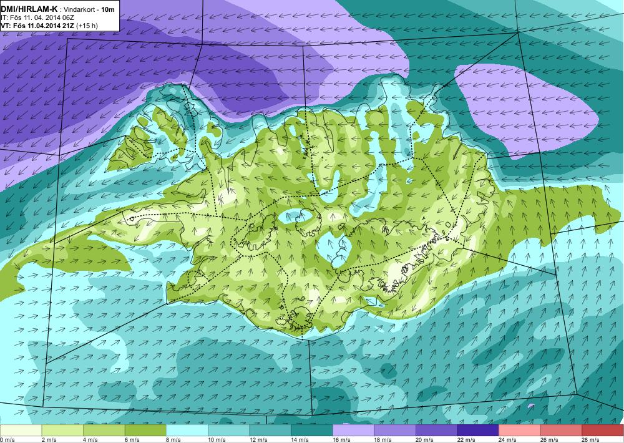This screenshot has height=443, width=624.
Task: Click the legend swatch between 2 and 4 m/s
Action: pyautogui.click(x=62, y=431)
